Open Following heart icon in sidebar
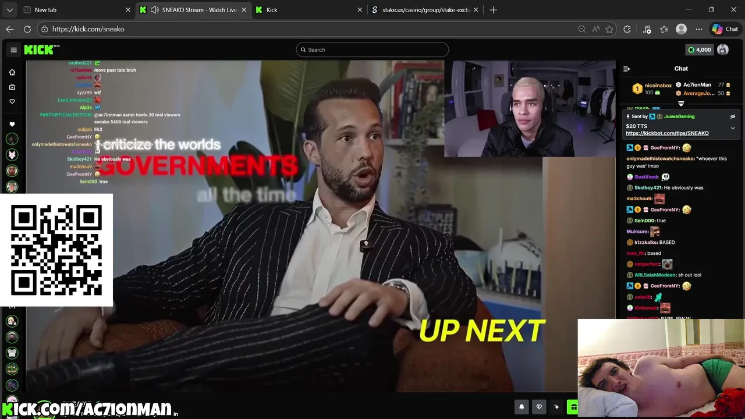The height and width of the screenshot is (419, 745). coord(12,101)
